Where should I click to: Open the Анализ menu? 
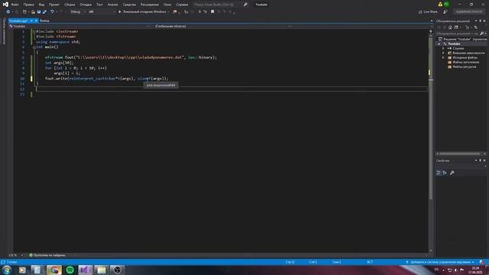point(112,5)
